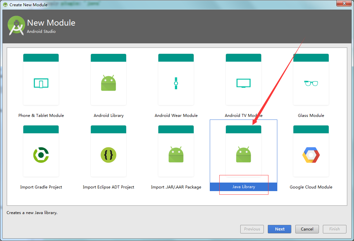
Task: Click the Java Library android icon
Action: point(244,155)
